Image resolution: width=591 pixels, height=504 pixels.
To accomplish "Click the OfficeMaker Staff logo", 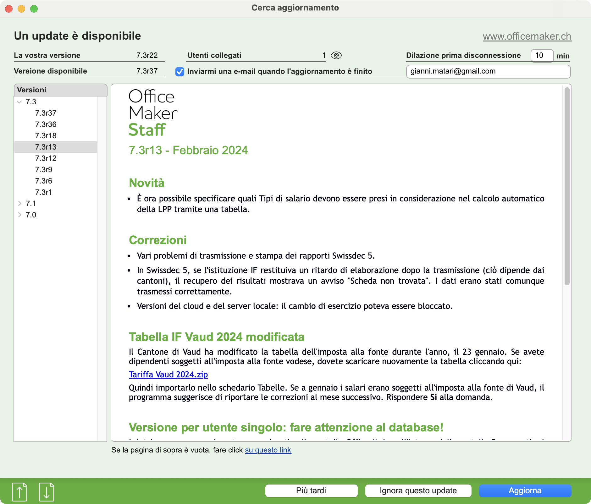I will click(x=153, y=113).
